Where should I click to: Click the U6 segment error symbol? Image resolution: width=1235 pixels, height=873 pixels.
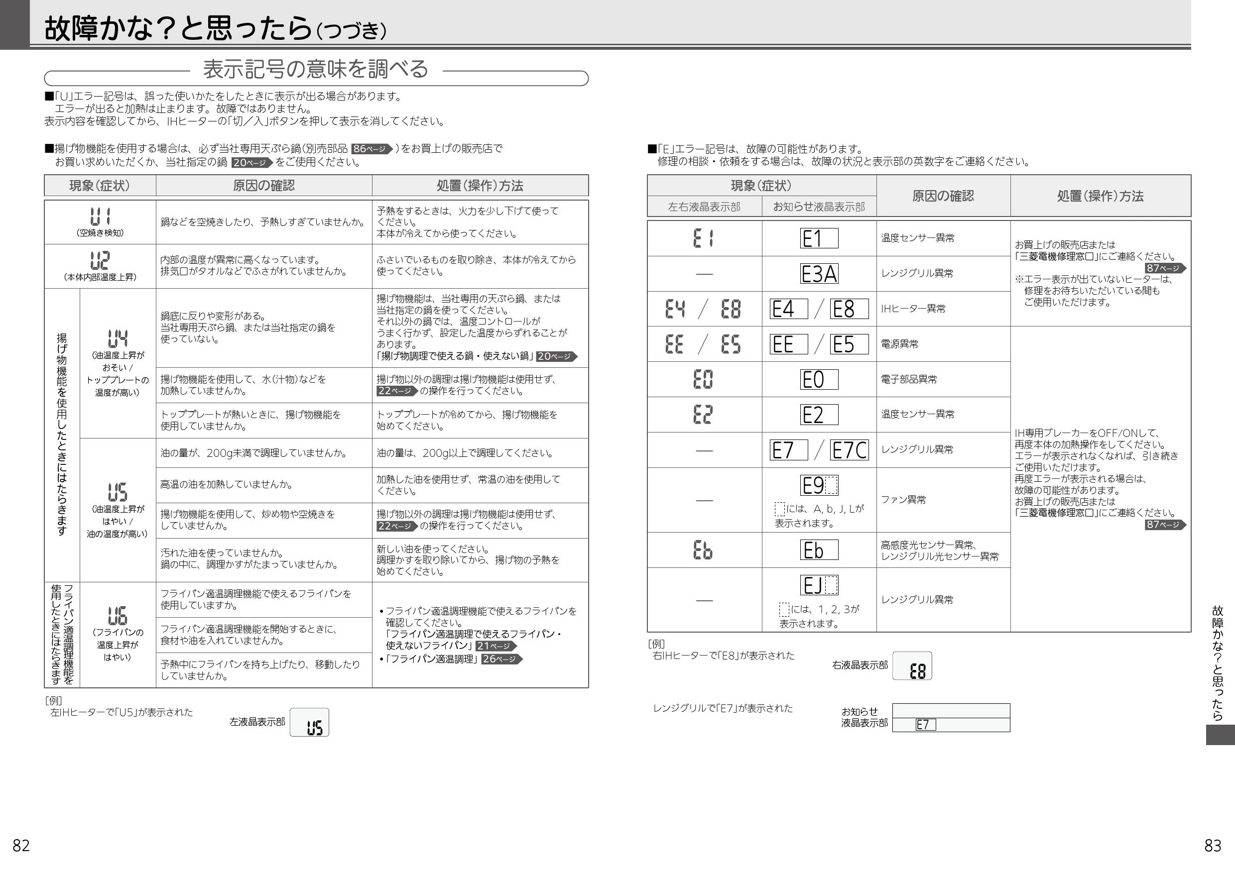118,616
